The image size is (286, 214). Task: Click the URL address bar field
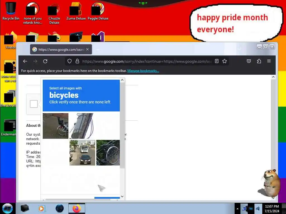point(147,61)
